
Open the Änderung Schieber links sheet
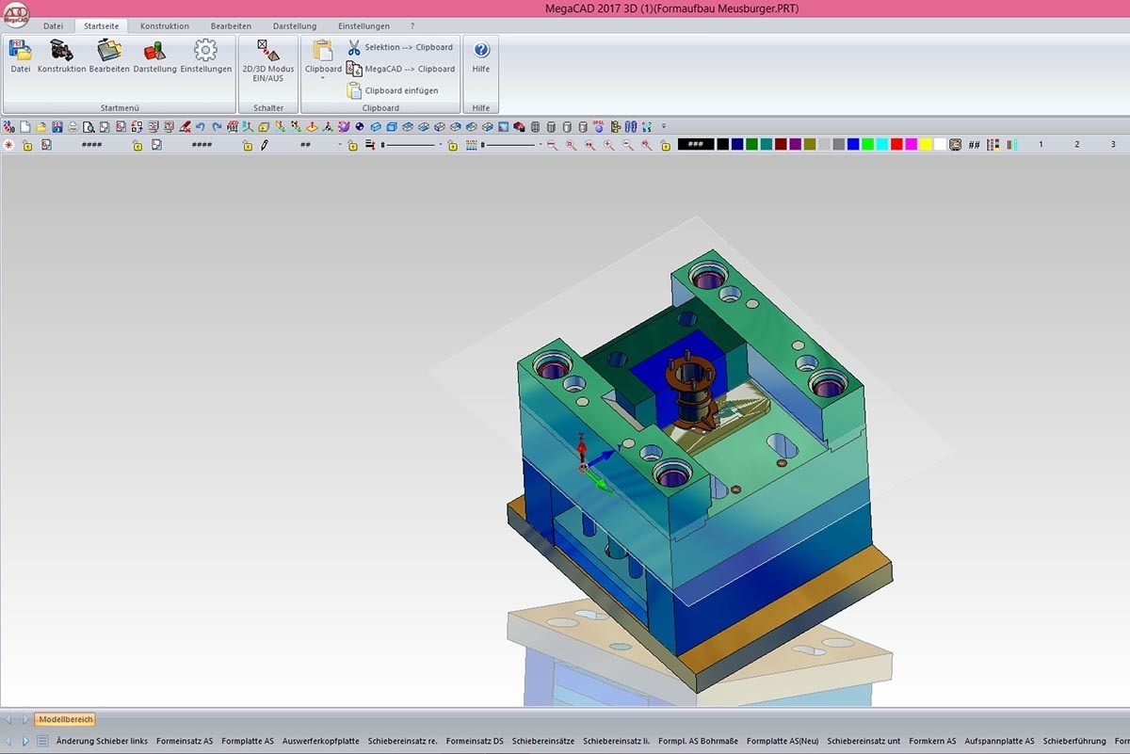[x=102, y=741]
